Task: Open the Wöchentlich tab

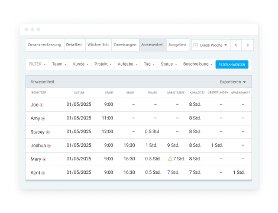Action: [x=98, y=45]
